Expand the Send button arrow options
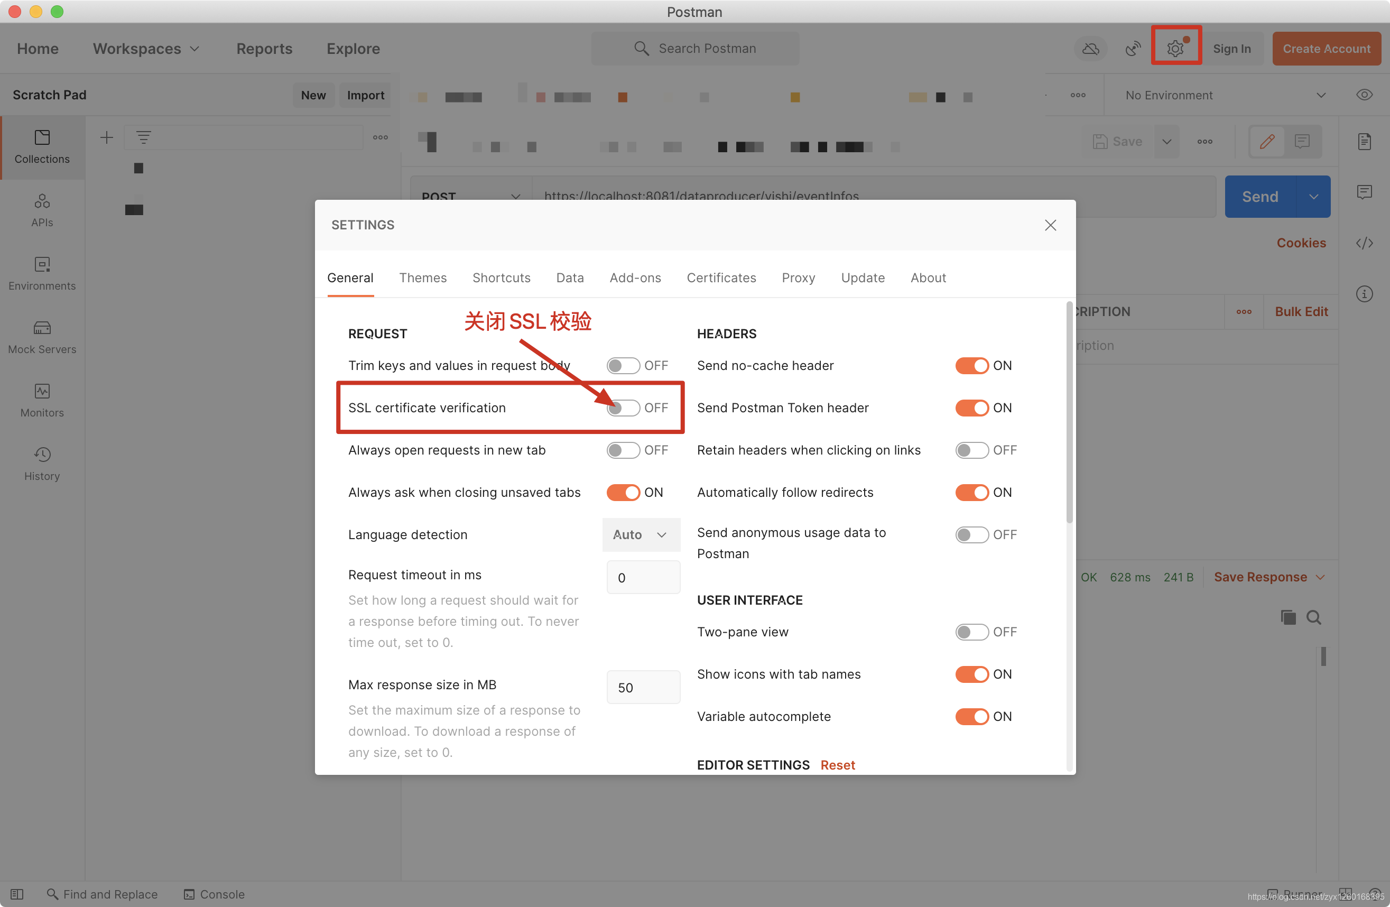Screen dimensions: 1390x907 1313,196
